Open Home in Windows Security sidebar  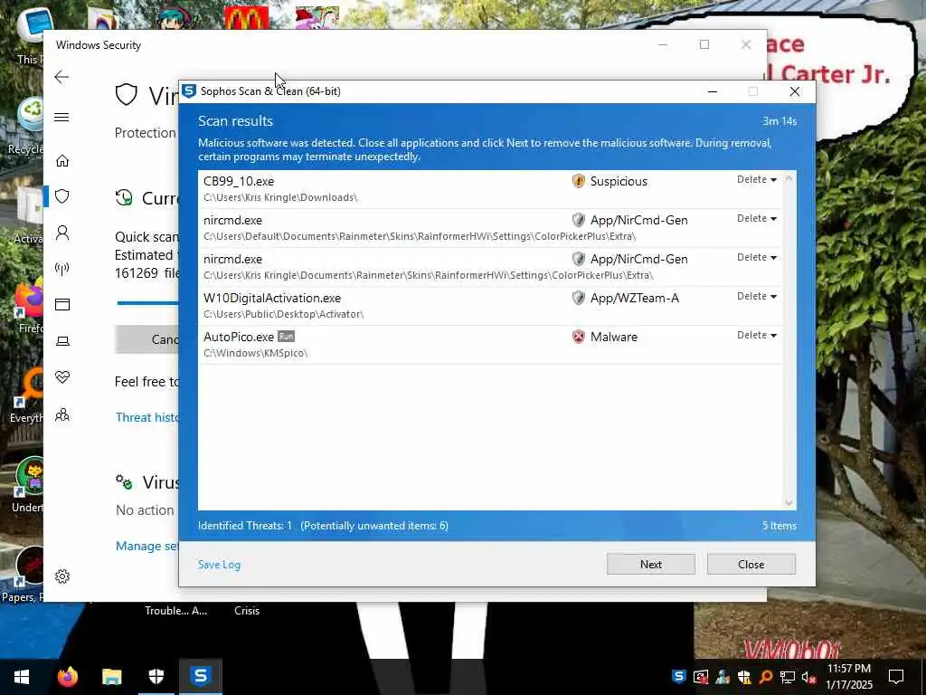coord(62,161)
